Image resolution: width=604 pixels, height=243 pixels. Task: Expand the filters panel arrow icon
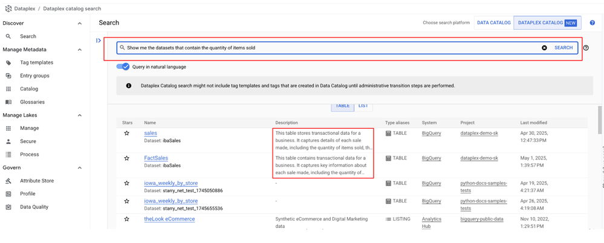[98, 40]
